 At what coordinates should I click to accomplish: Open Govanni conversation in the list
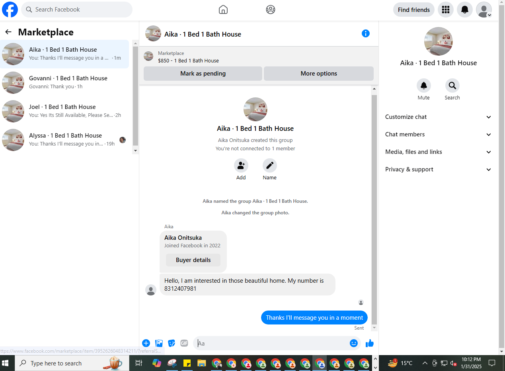tap(65, 83)
